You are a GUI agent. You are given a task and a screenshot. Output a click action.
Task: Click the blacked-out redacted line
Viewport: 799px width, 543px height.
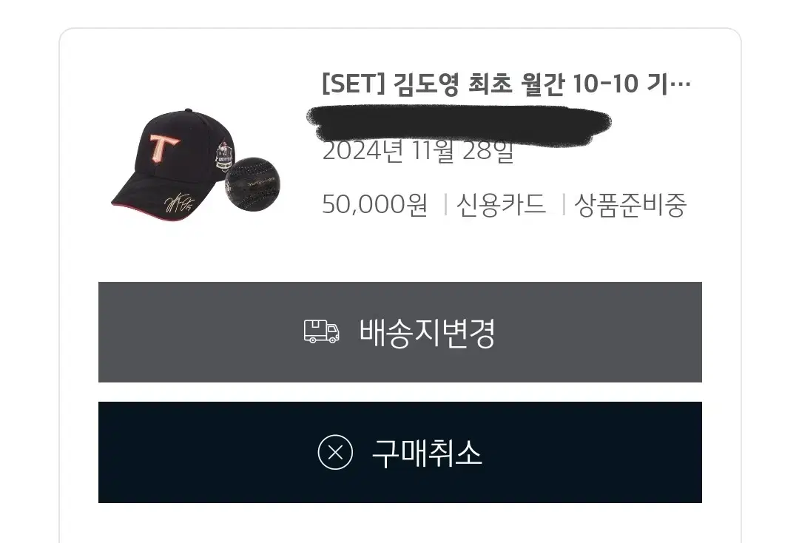point(459,124)
